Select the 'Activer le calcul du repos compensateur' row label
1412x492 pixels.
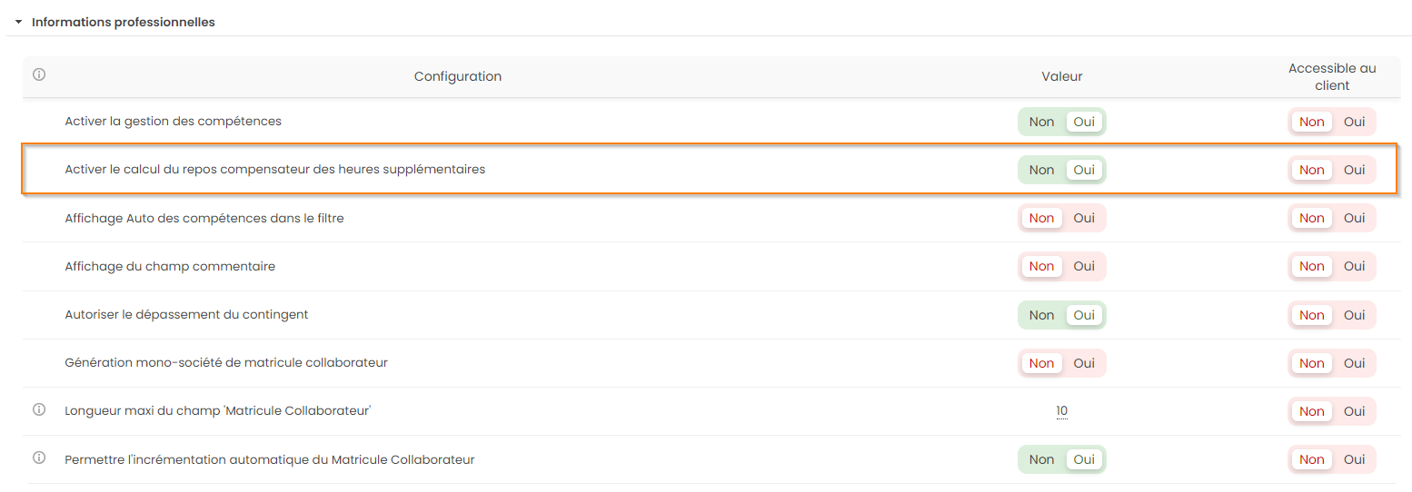[274, 170]
